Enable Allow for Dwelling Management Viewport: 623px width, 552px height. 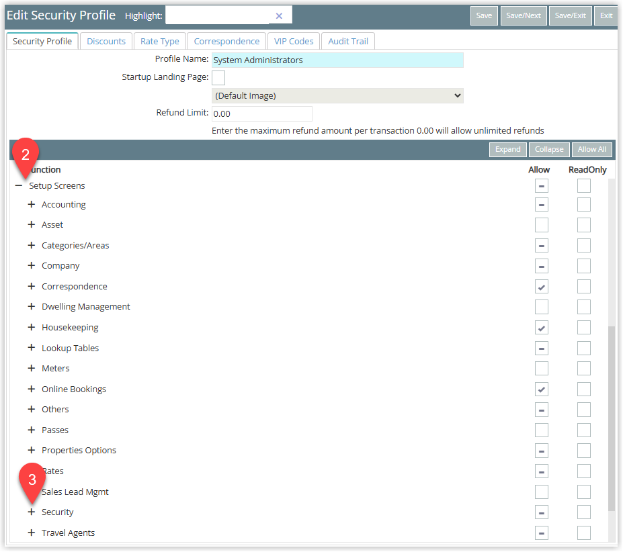(x=541, y=307)
